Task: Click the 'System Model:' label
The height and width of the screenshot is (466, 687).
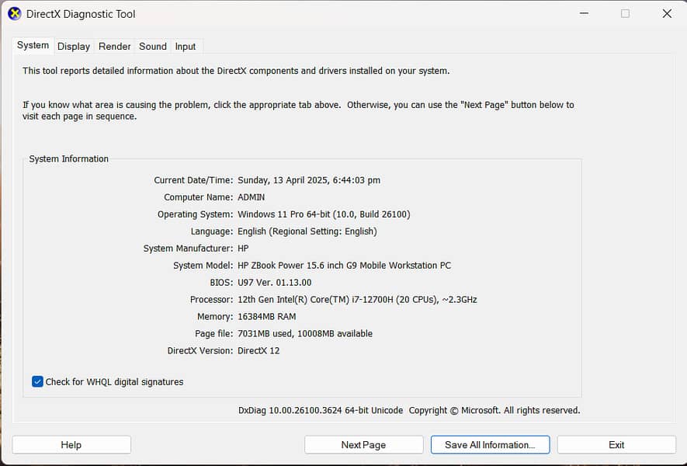Action: pyautogui.click(x=203, y=266)
